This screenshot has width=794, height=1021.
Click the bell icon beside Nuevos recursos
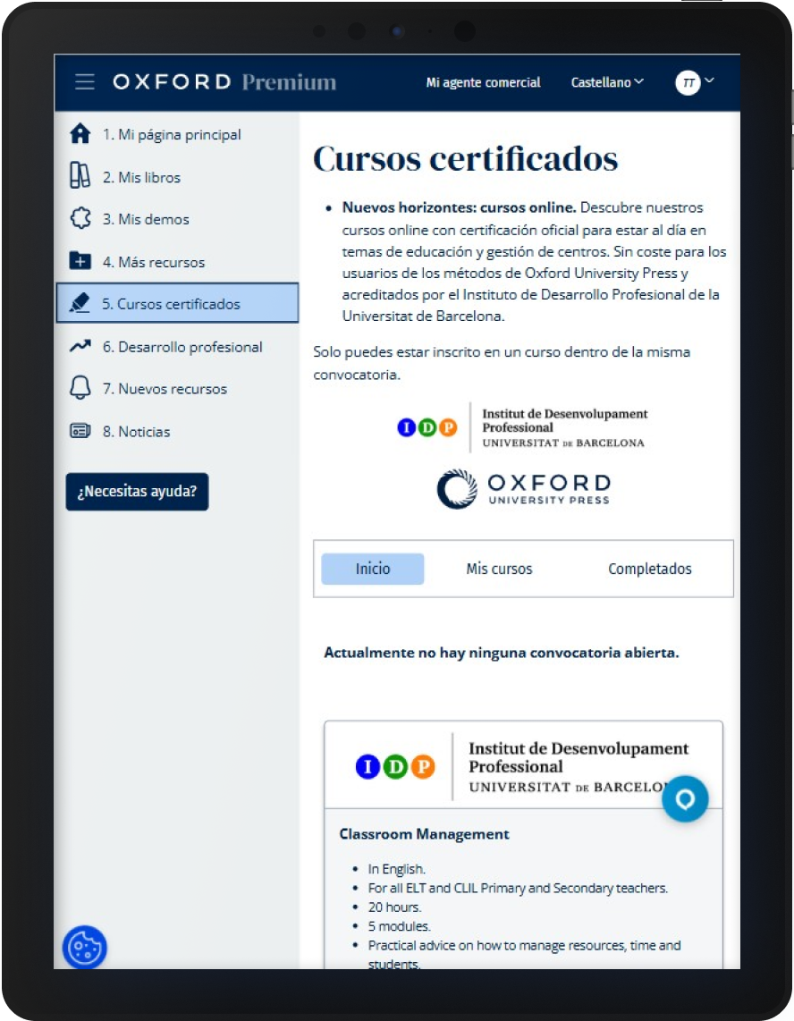point(80,387)
